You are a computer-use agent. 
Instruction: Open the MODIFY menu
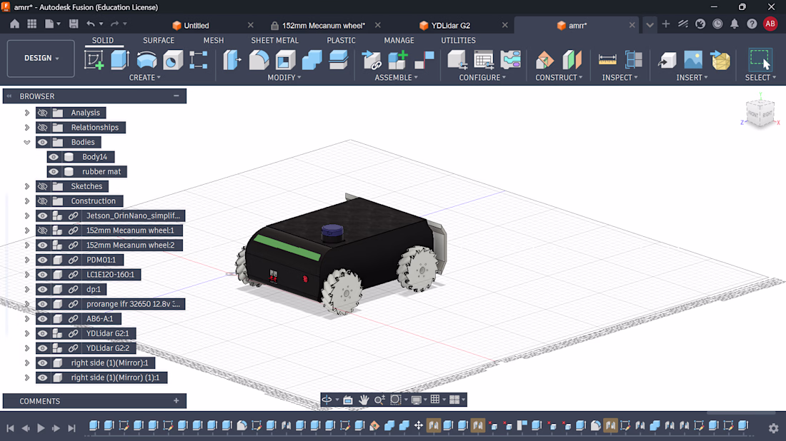point(284,78)
